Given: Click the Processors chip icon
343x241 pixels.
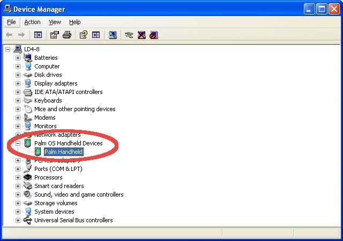Looking at the screenshot, I should click(x=28, y=177).
